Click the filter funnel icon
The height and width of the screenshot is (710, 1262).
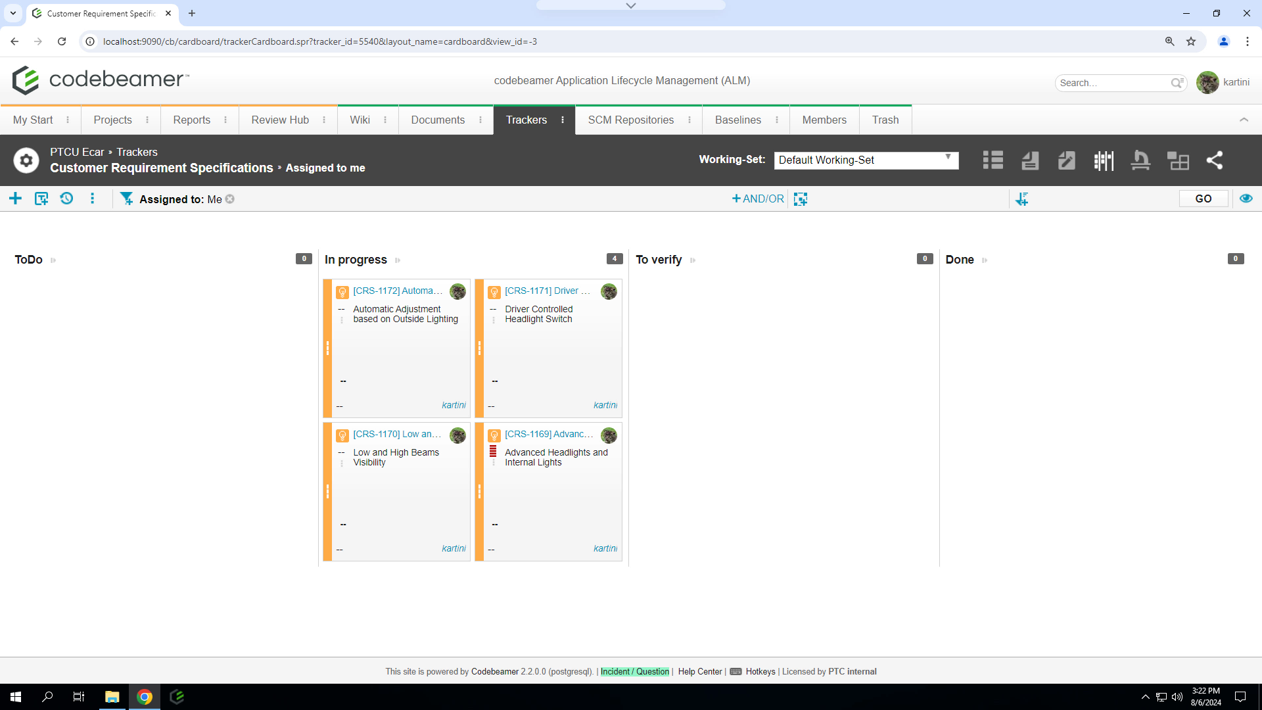pos(126,199)
